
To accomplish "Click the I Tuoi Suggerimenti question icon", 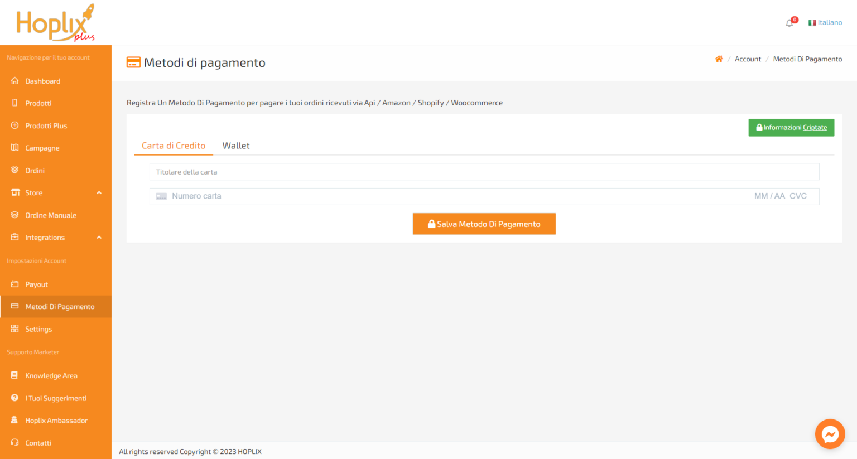I will click(x=15, y=398).
